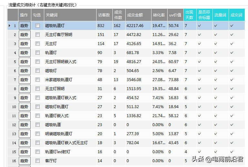
Task: Click 成交词 checkmark for 无主灯 row 3
Action: point(232,44)
